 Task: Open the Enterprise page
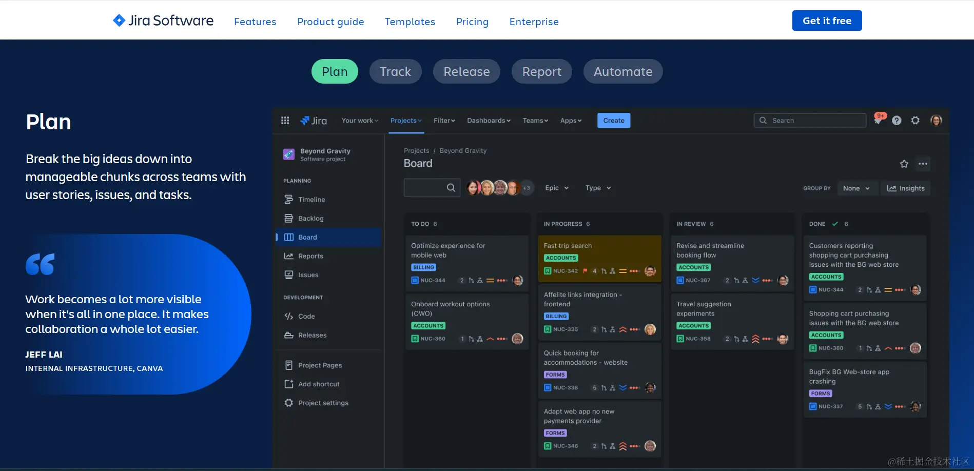pos(534,22)
